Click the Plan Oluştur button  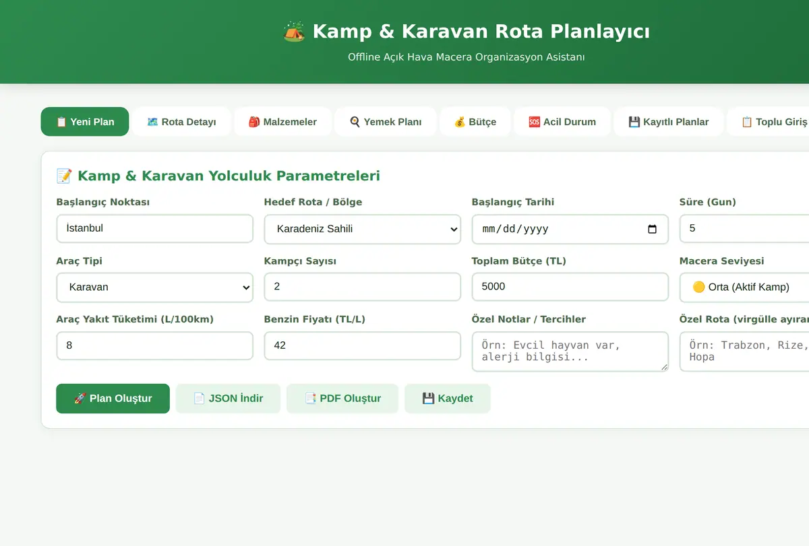(113, 399)
